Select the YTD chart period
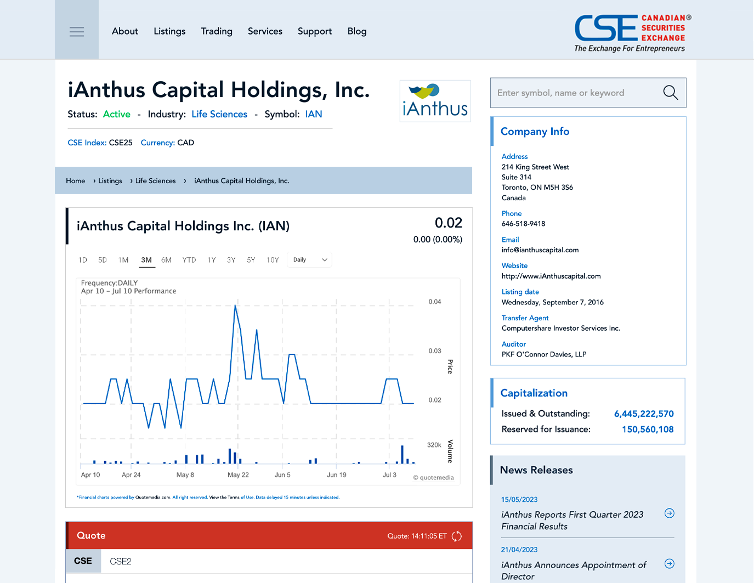Screen dimensions: 754x583 (x=189, y=260)
